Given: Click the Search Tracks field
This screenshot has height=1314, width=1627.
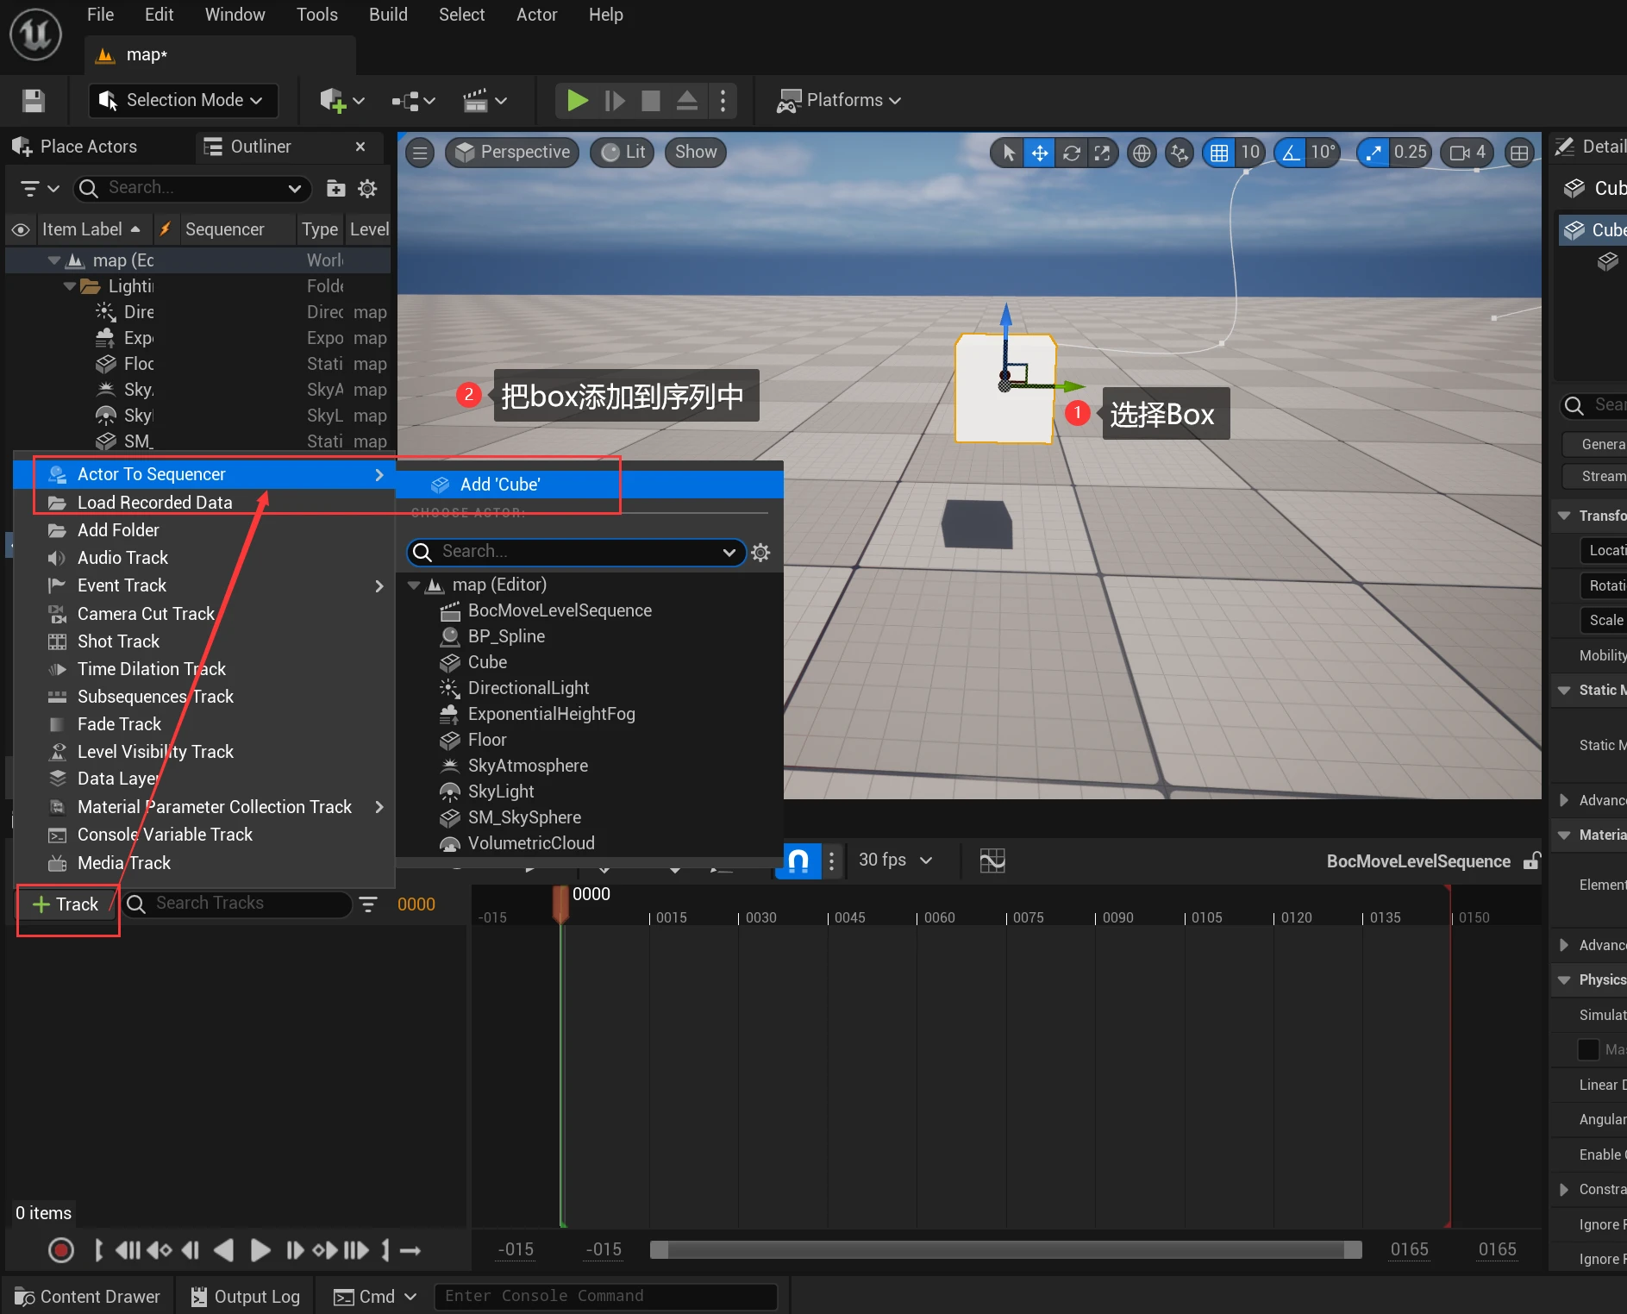Looking at the screenshot, I should point(237,904).
